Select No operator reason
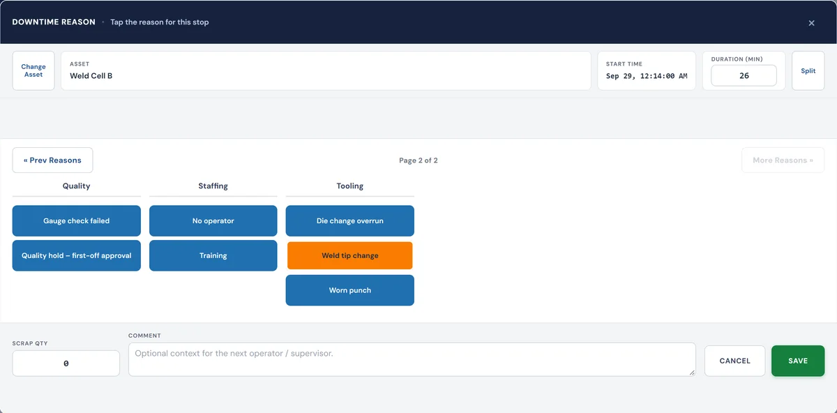This screenshot has height=413, width=837. [213, 220]
